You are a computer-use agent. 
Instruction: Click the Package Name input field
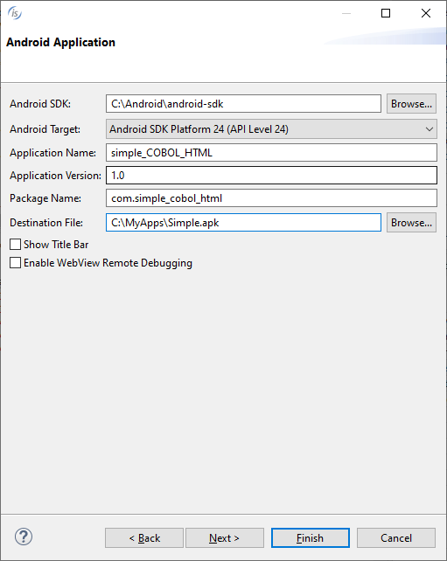pyautogui.click(x=271, y=198)
